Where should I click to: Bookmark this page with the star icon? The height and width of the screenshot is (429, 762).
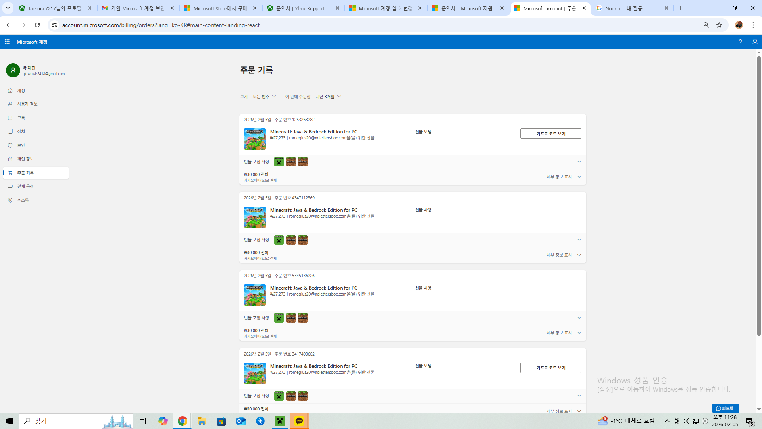(x=719, y=25)
